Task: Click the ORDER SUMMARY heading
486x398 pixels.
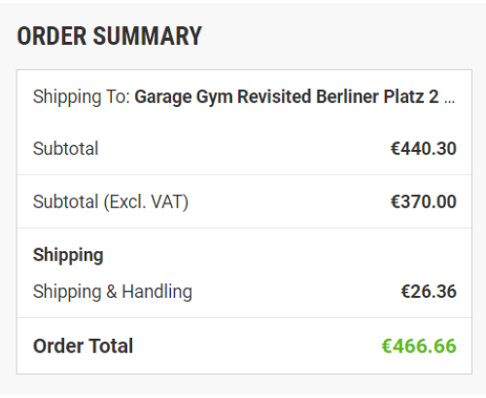Action: (x=109, y=36)
